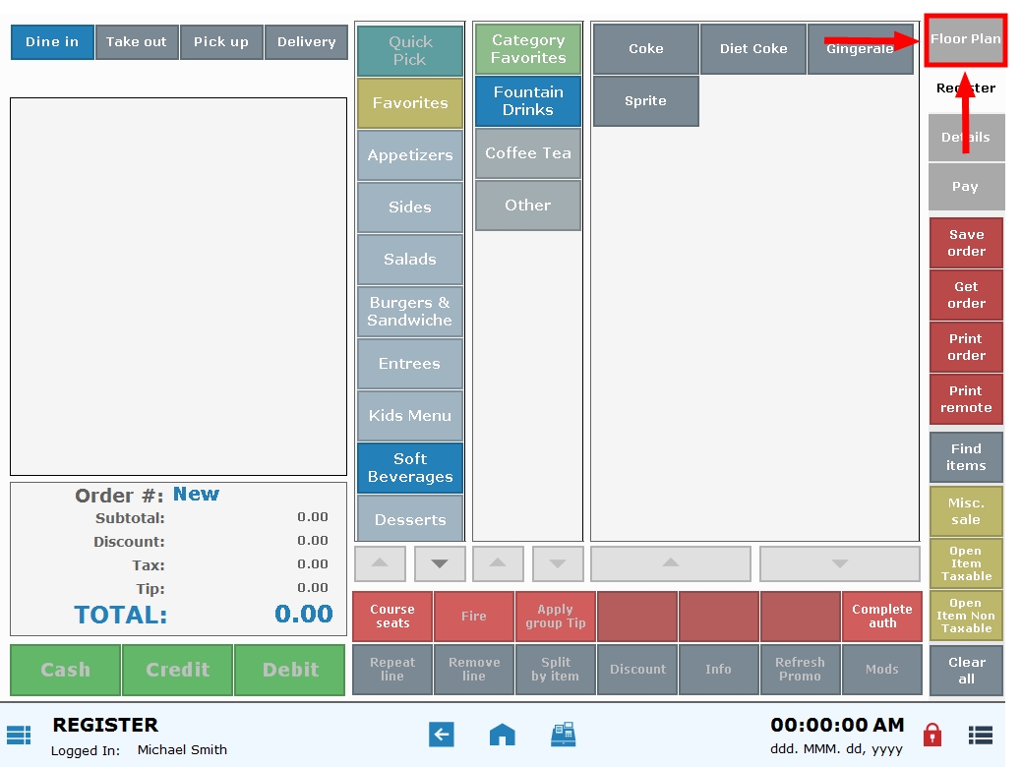Switch to Take out order mode
The image size is (1022, 767).
tap(137, 42)
